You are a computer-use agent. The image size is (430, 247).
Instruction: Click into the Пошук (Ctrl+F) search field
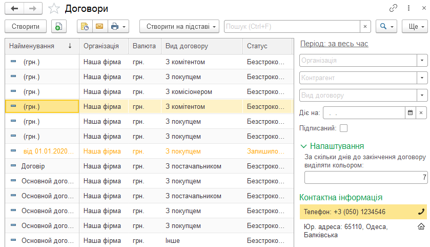[292, 26]
